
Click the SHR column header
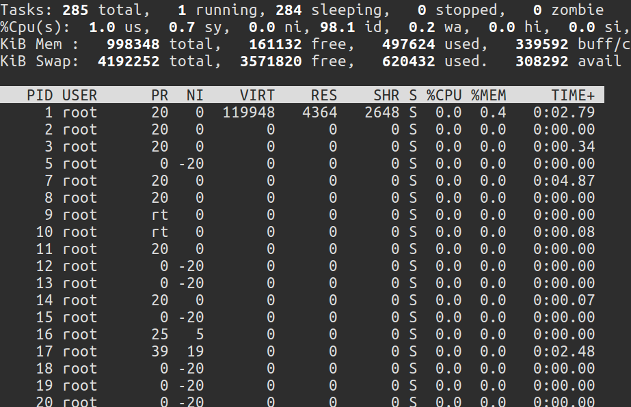[386, 95]
